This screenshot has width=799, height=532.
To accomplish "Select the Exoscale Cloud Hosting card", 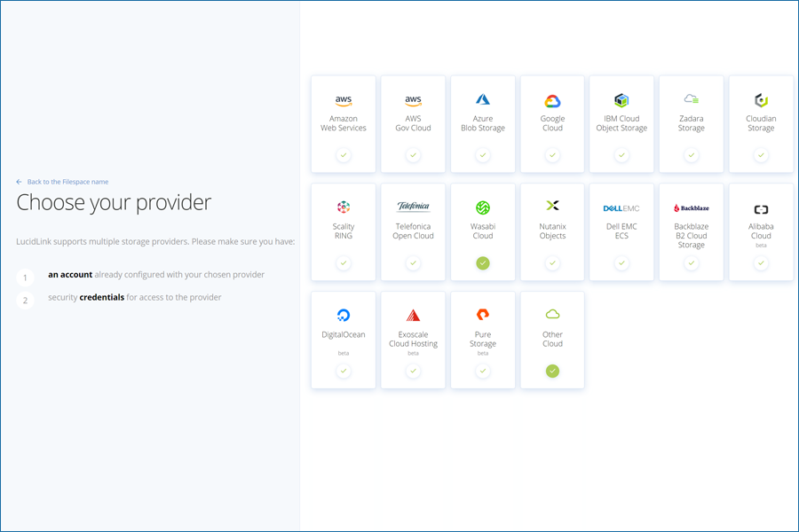I will pyautogui.click(x=413, y=340).
